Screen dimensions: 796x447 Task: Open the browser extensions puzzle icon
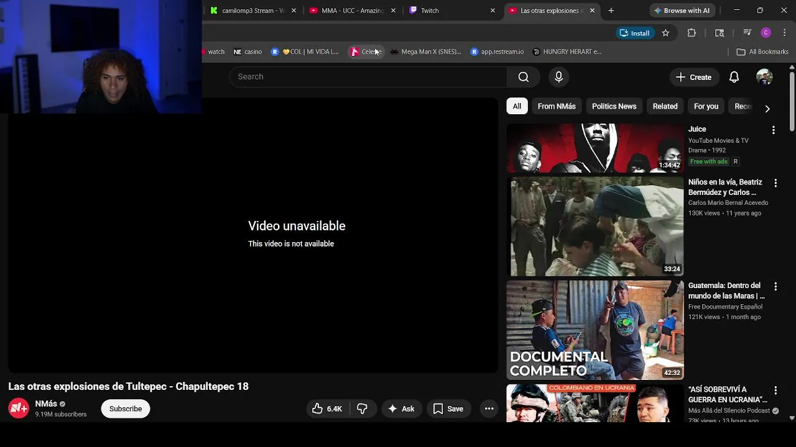click(692, 33)
